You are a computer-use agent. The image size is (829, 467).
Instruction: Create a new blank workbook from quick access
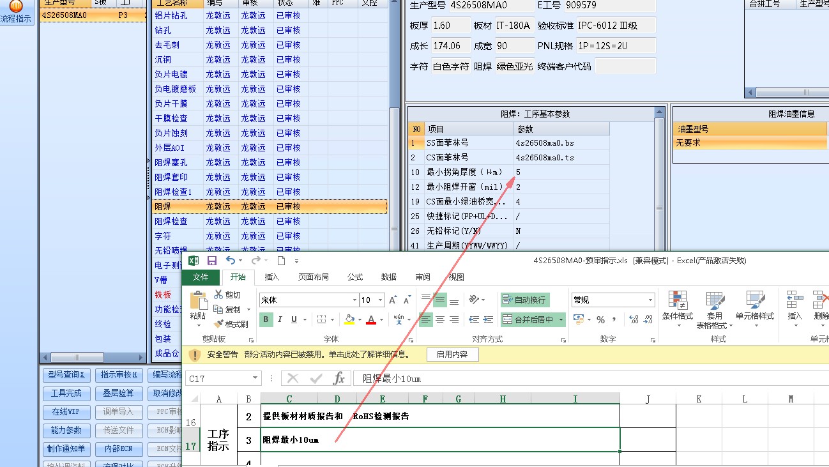(281, 260)
